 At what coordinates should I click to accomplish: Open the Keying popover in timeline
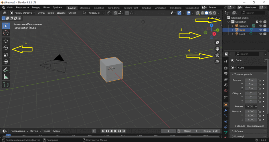[35, 131]
